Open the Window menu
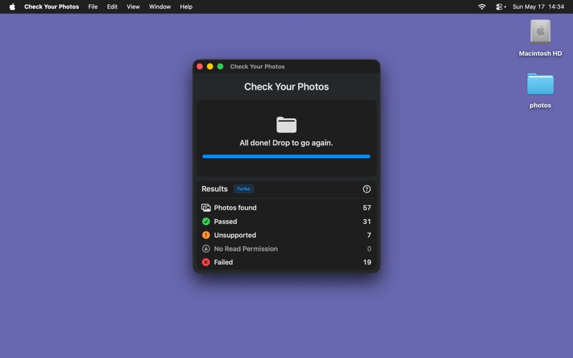This screenshot has height=358, width=573. 160,6
